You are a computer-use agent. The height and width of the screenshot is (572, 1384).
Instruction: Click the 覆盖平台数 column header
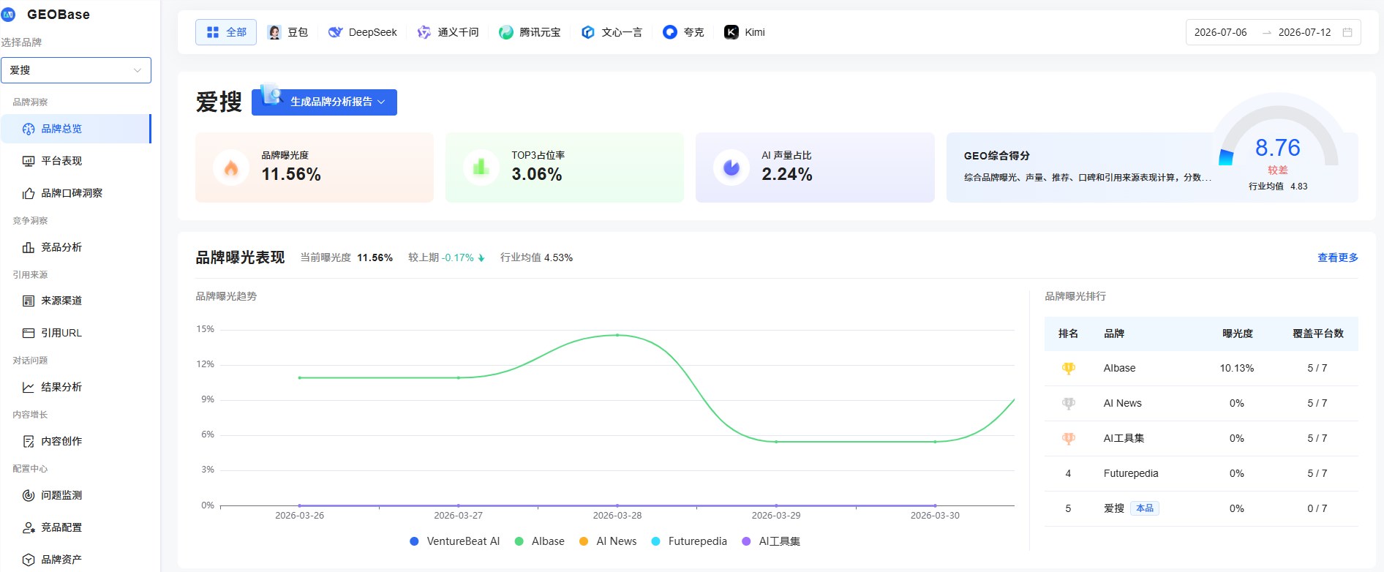[x=1317, y=334]
